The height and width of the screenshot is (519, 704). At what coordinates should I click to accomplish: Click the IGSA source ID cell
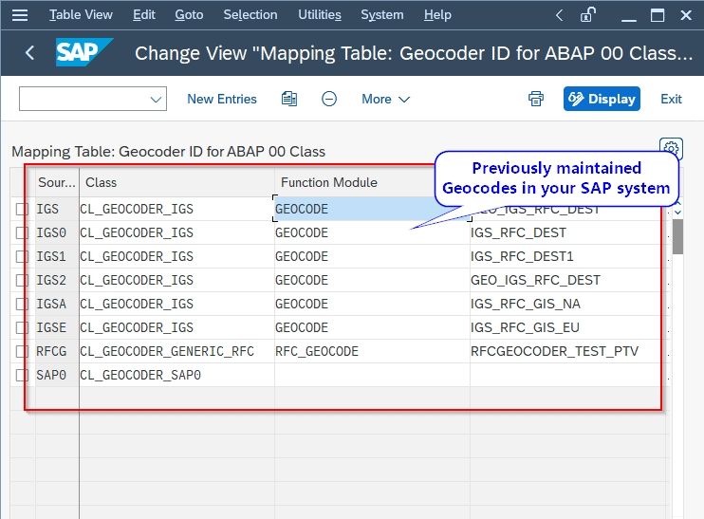click(57, 305)
